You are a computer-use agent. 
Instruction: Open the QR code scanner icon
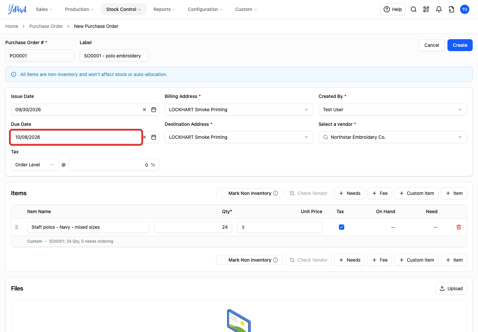pyautogui.click(x=426, y=9)
